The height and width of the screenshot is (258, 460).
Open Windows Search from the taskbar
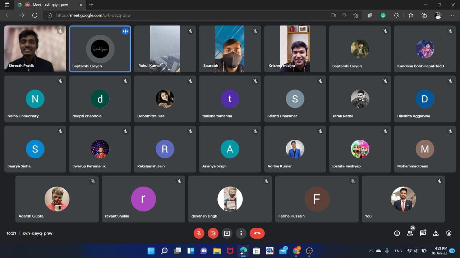pyautogui.click(x=164, y=251)
